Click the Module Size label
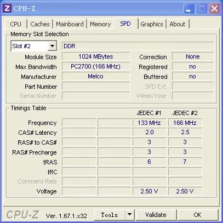Image resolution: width=223 pixels, height=223 pixels. pos(41,57)
